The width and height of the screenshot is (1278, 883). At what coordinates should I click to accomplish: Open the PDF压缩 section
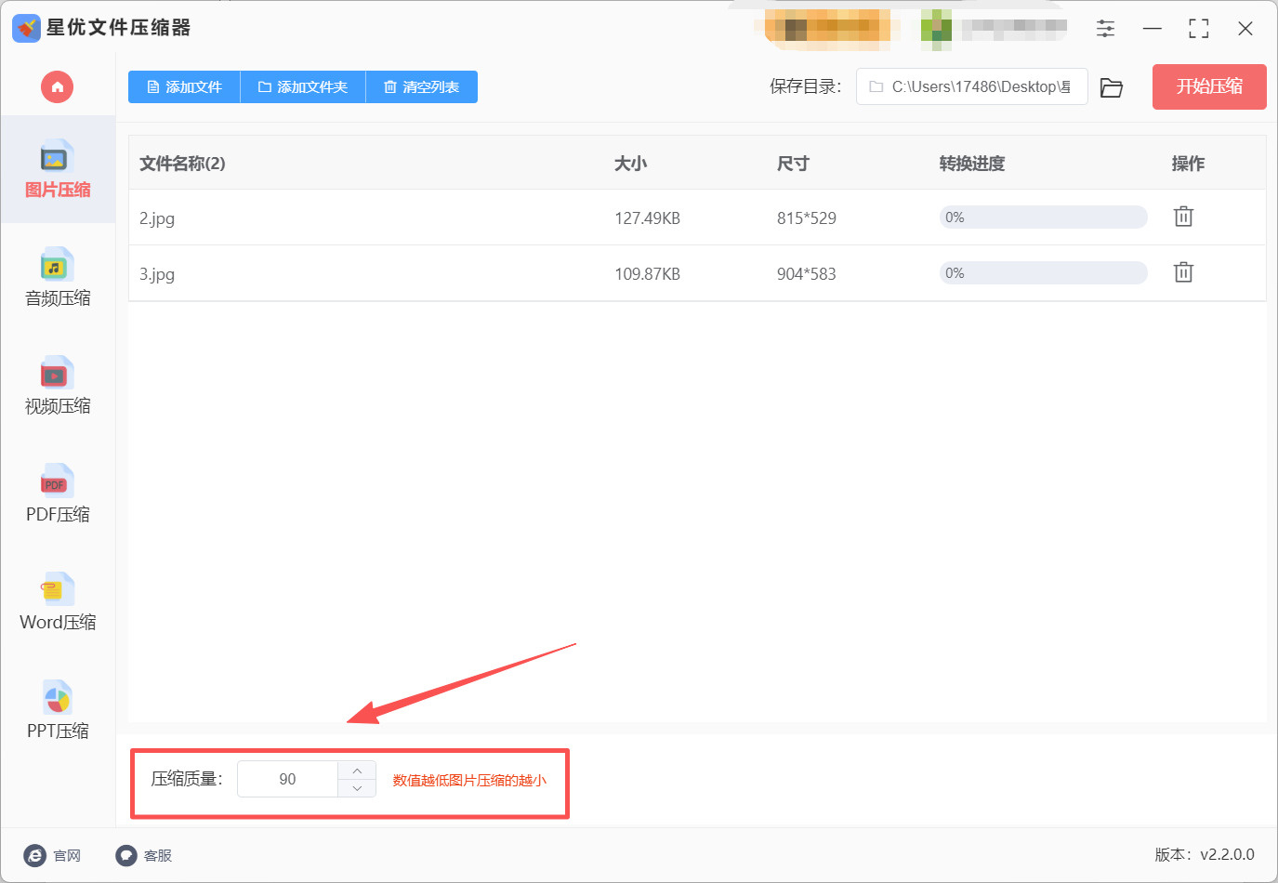click(58, 494)
